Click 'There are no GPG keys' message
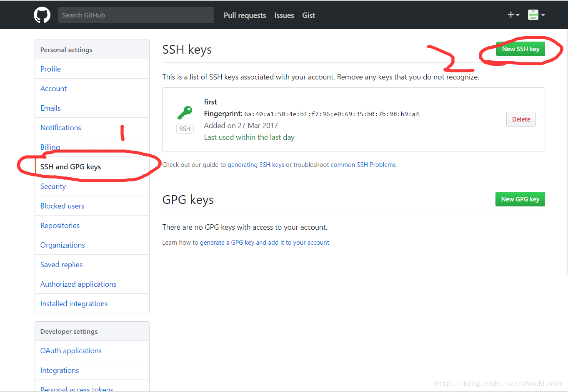 [x=245, y=227]
